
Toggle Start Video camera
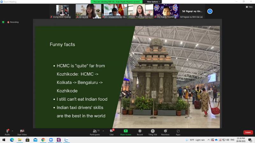coord(22,131)
